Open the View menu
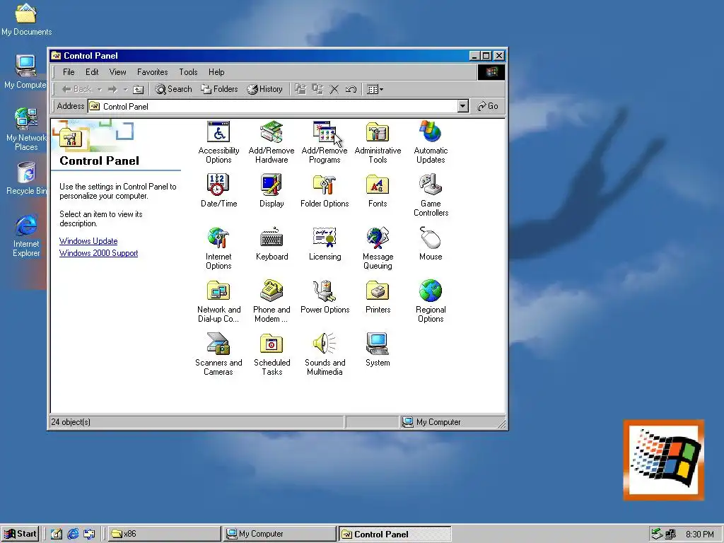This screenshot has height=543, width=724. pos(118,72)
